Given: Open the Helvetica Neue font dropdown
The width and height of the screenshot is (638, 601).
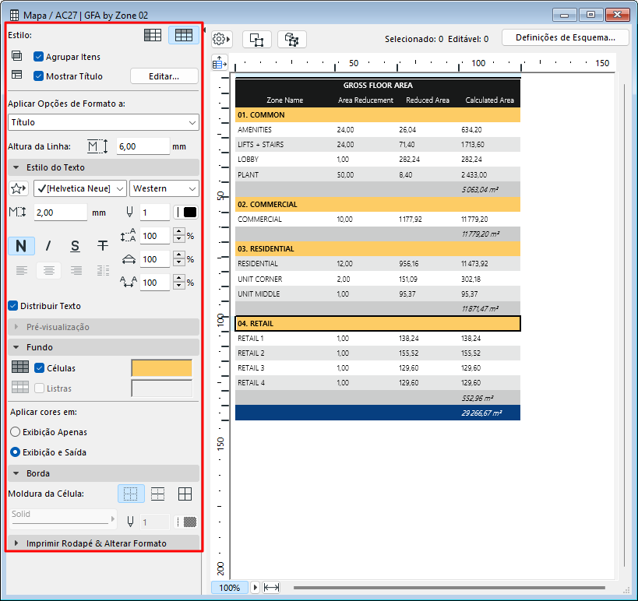Looking at the screenshot, I should (80, 188).
